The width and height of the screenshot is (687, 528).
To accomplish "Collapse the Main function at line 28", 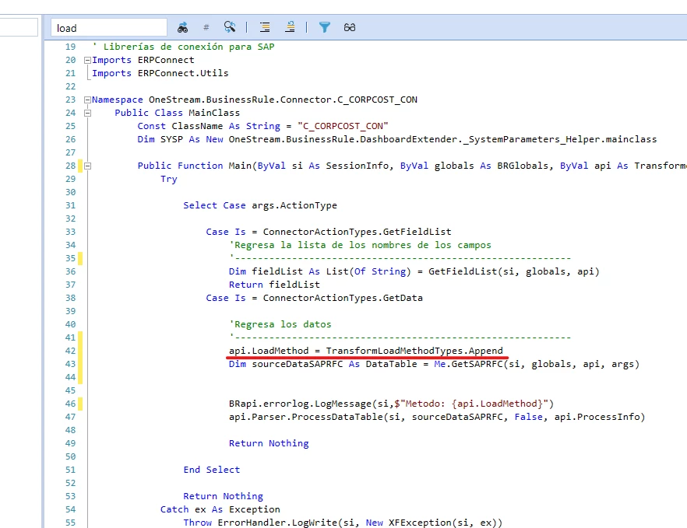I will pos(87,166).
